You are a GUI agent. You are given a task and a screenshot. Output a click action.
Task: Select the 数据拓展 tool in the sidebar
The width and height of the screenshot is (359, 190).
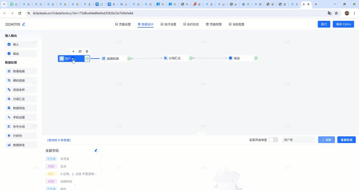(x=20, y=71)
